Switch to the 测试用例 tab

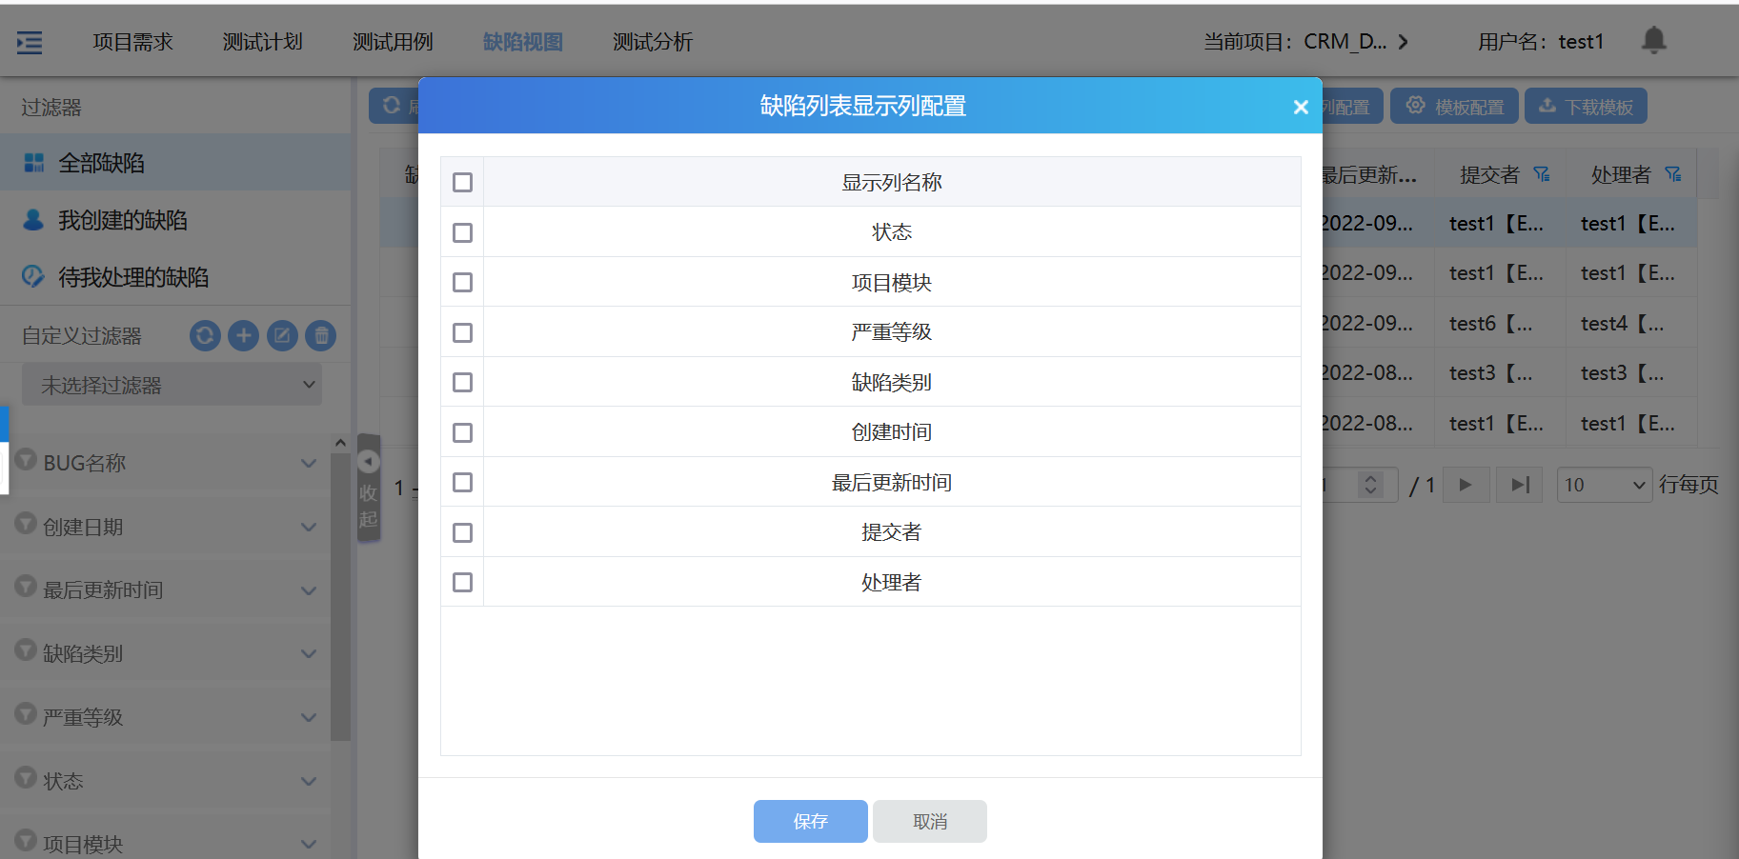(393, 42)
